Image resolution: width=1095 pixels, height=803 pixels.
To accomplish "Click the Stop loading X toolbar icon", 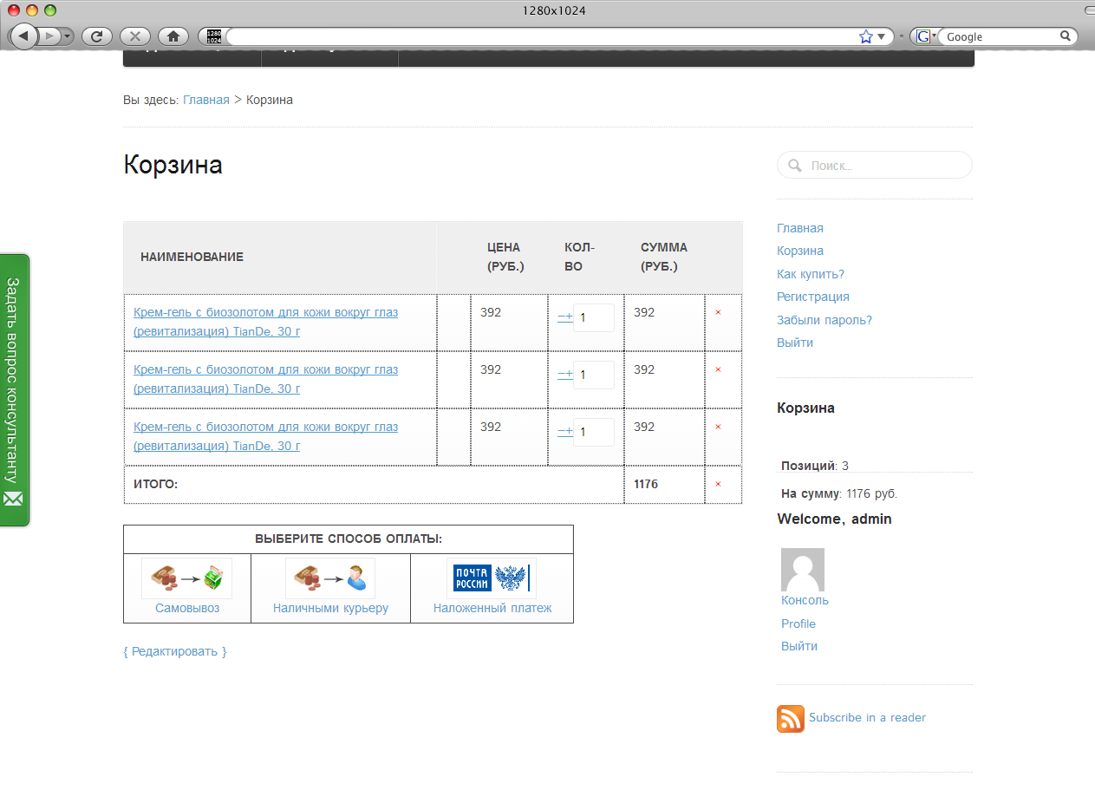I will [x=134, y=36].
